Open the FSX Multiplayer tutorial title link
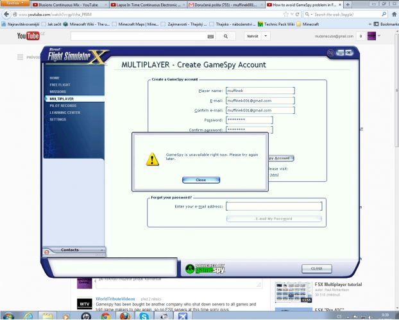The width and height of the screenshot is (399, 320). [338, 284]
